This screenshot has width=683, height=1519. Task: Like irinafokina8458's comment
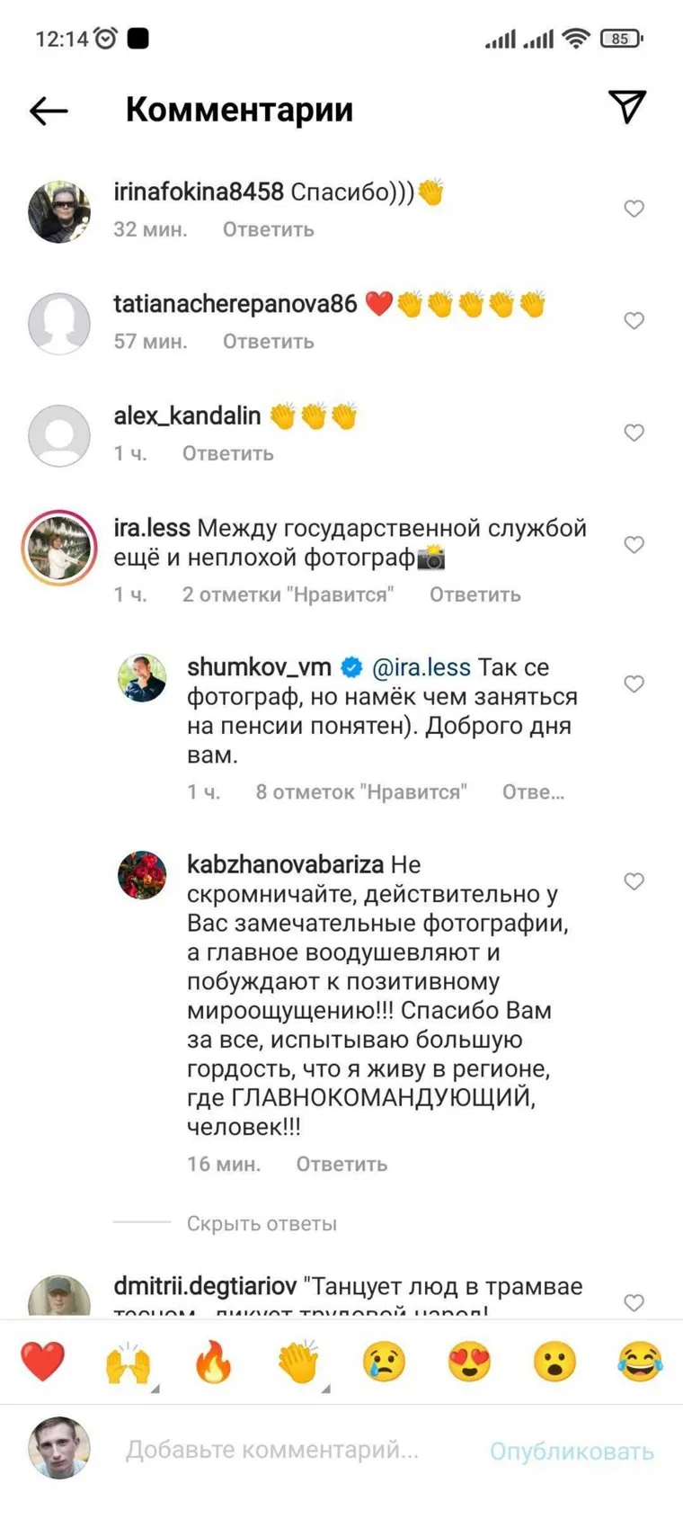(x=634, y=209)
